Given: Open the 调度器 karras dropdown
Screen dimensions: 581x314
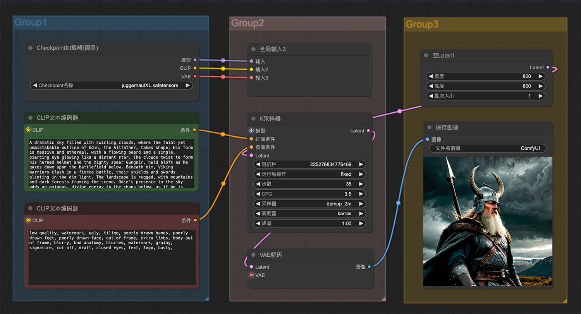Looking at the screenshot, I should [x=309, y=213].
